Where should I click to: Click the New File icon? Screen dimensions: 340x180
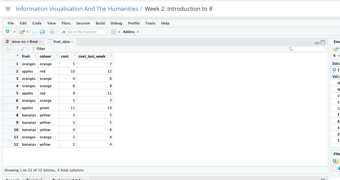[8, 32]
